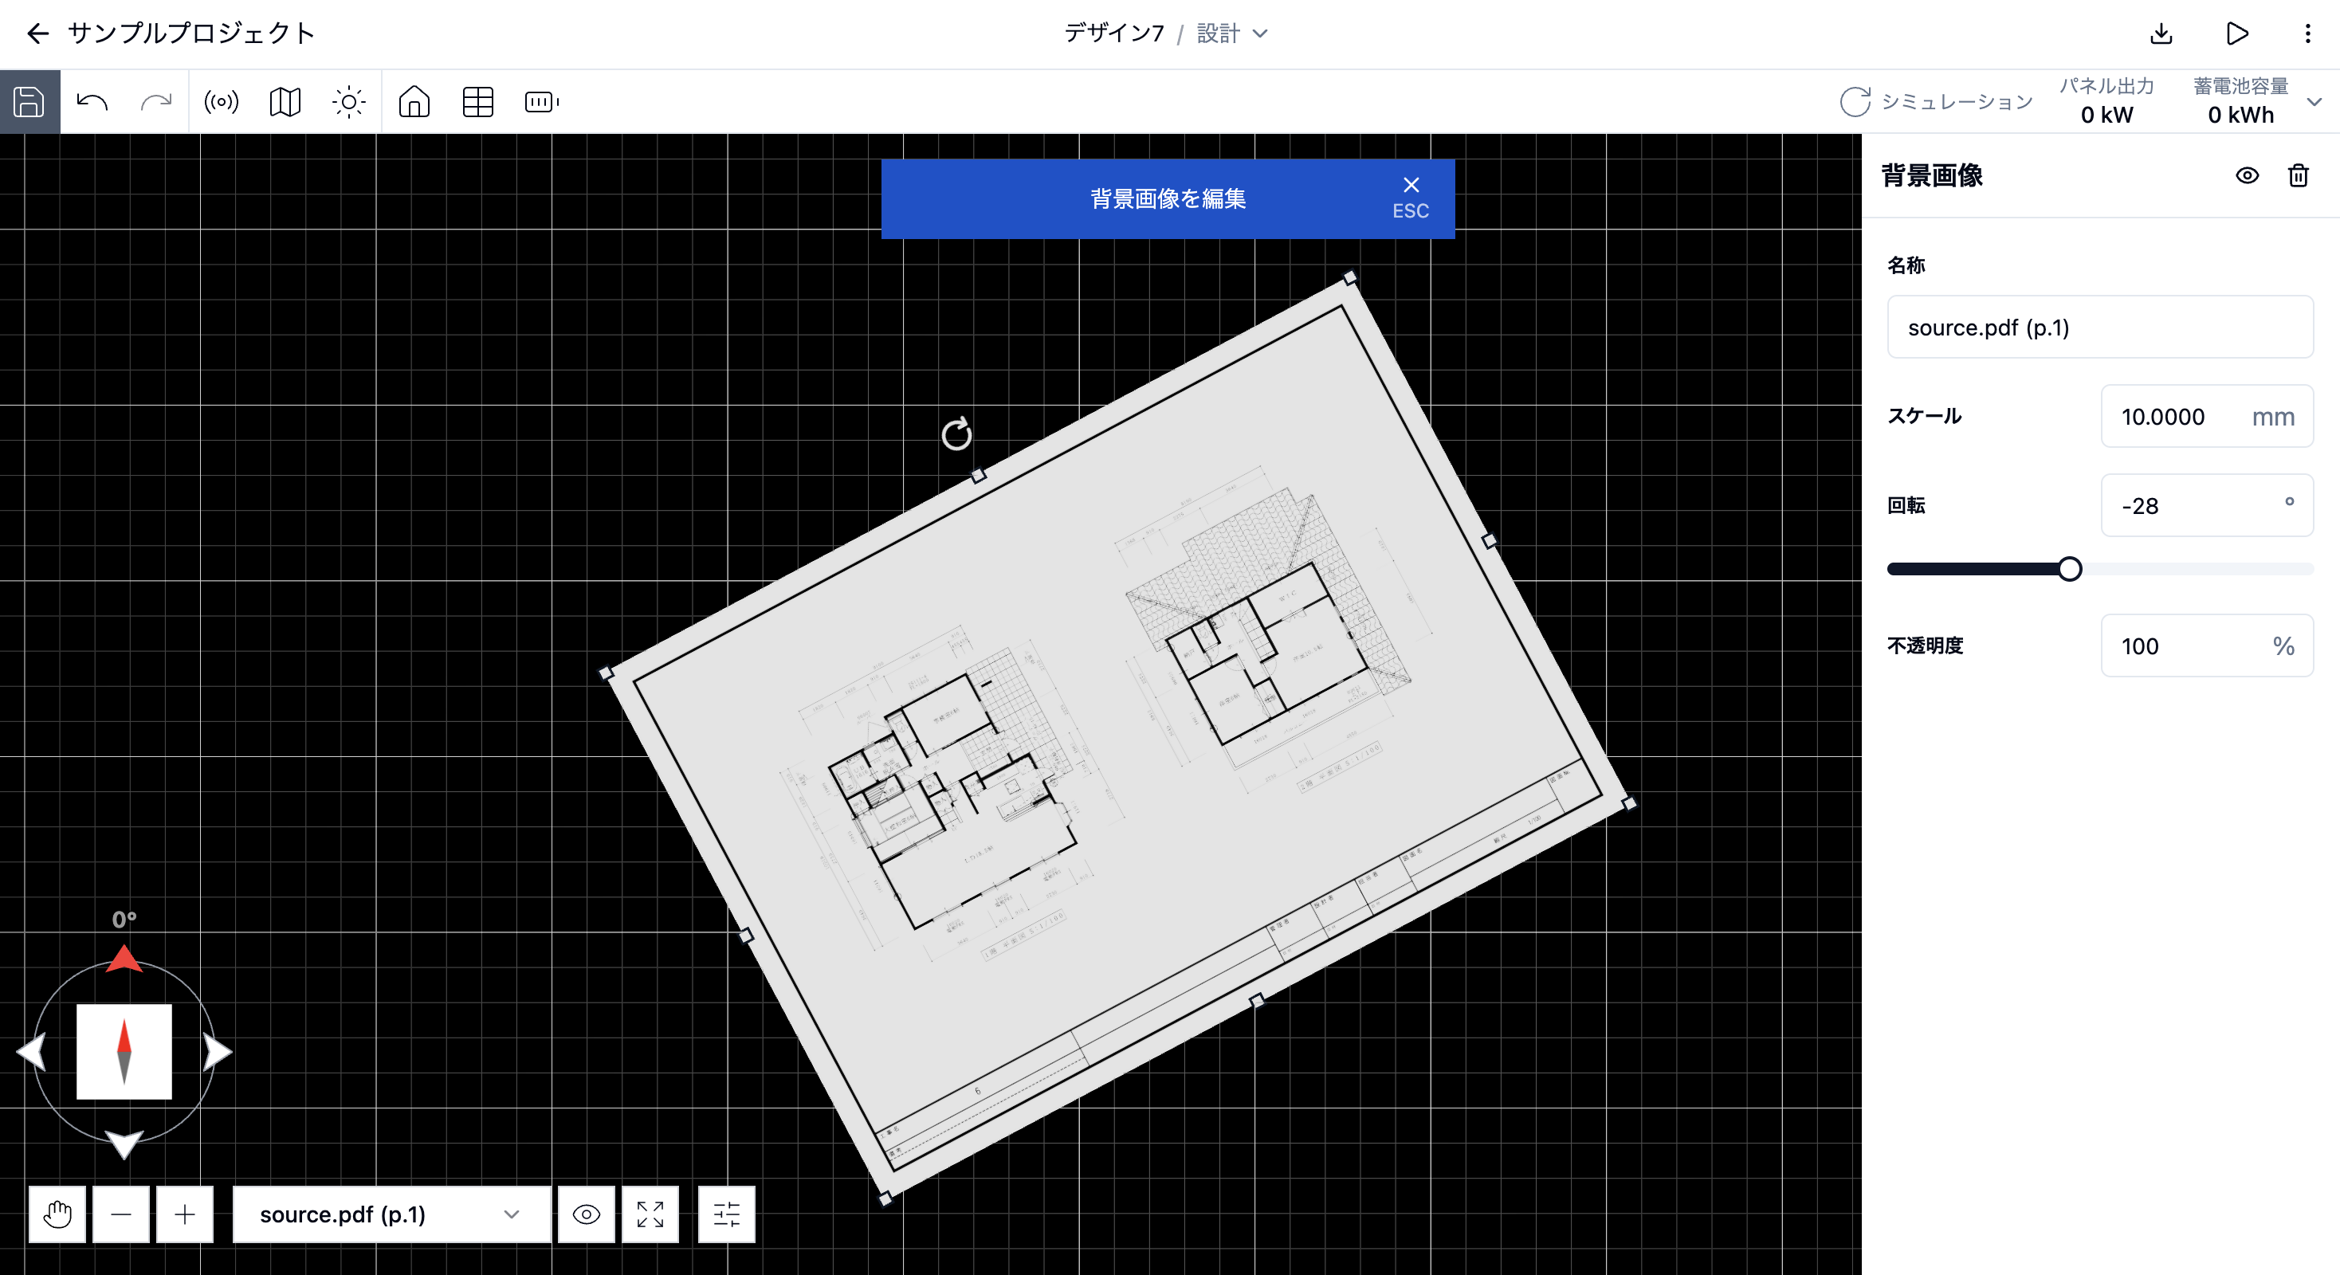2340x1275 pixels.
Task: Click the compass needle center square
Action: [x=124, y=1052]
